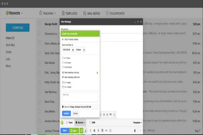Click the green Yesware logo in compose bar
This screenshot has height=135, width=203.
(x=62, y=123)
